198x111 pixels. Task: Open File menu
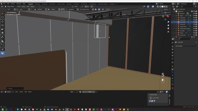click(4, 4)
